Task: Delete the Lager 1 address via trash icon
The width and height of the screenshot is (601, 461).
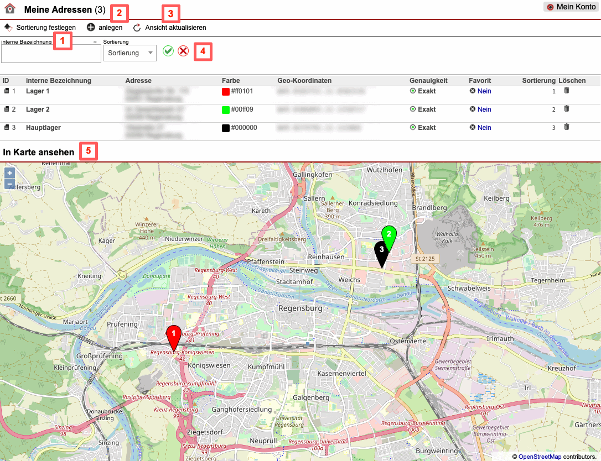Action: tap(566, 91)
